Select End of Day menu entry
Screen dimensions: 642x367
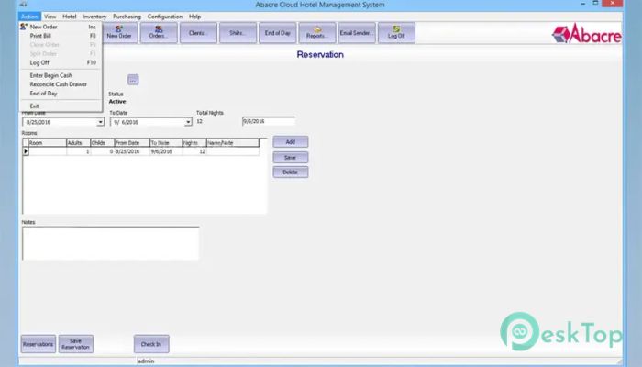61,94
